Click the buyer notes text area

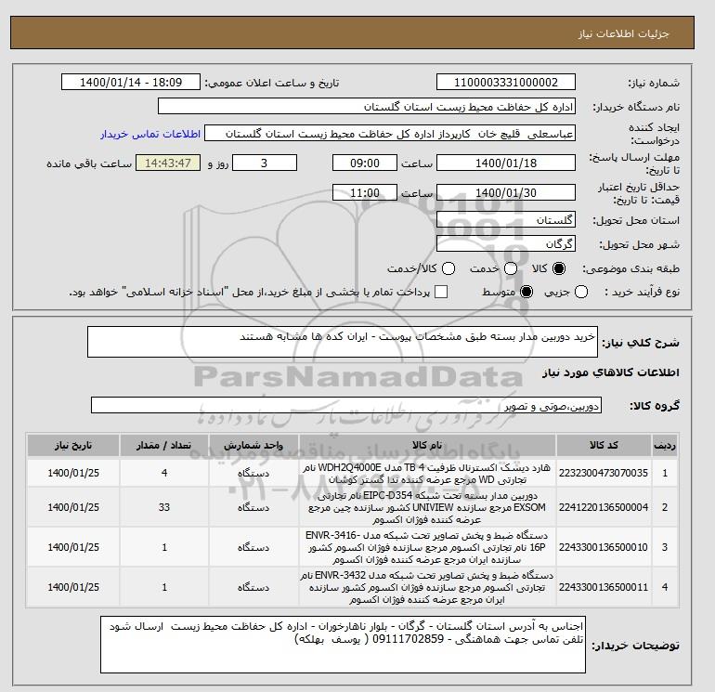point(343,645)
